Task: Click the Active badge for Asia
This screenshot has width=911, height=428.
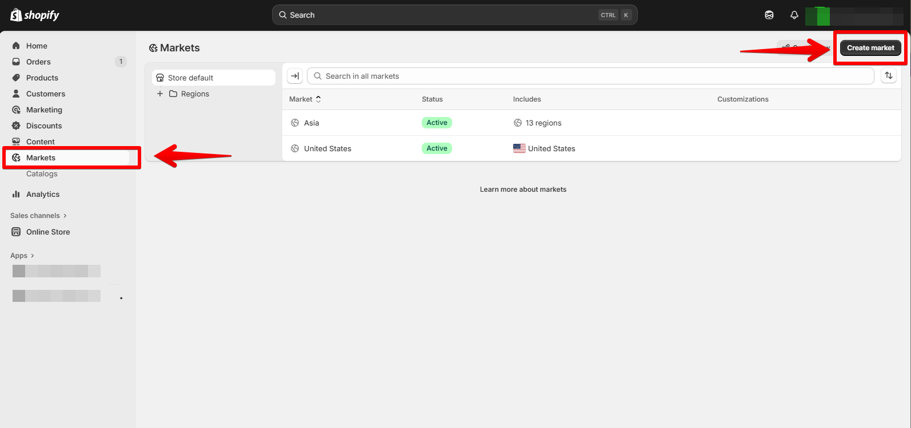Action: [x=437, y=123]
